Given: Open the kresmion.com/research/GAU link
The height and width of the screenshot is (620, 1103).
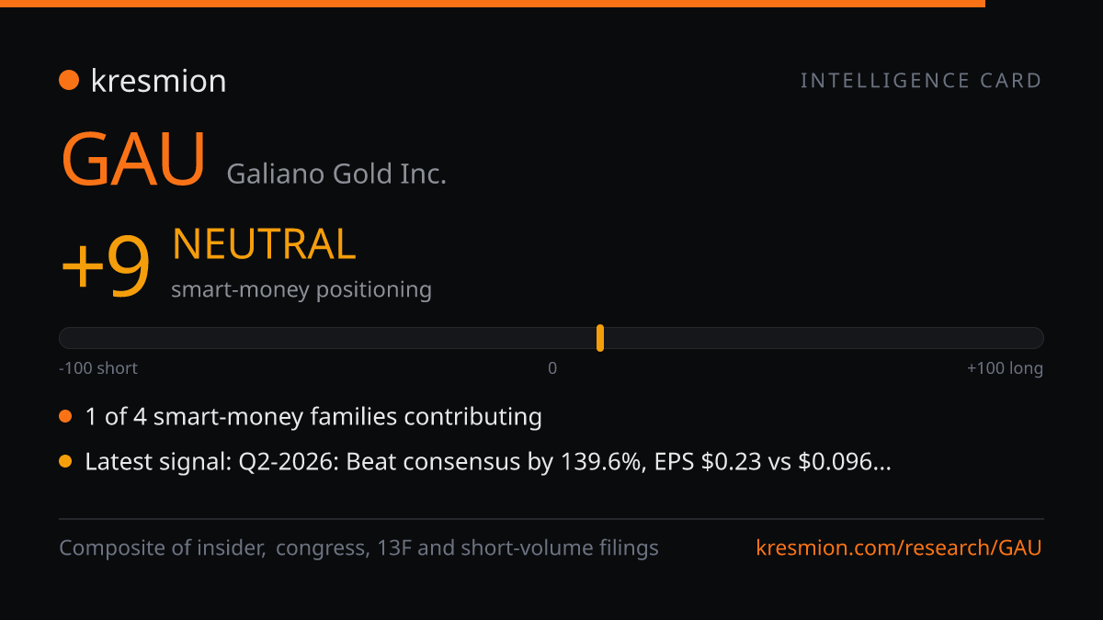Looking at the screenshot, I should click(899, 548).
